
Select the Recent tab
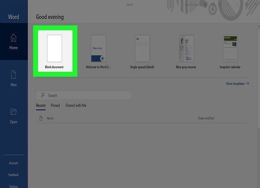point(41,106)
